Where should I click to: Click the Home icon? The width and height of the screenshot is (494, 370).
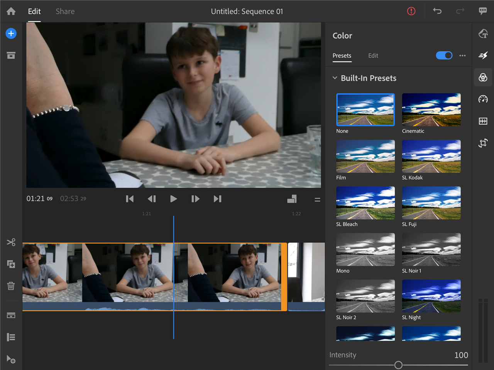(11, 11)
